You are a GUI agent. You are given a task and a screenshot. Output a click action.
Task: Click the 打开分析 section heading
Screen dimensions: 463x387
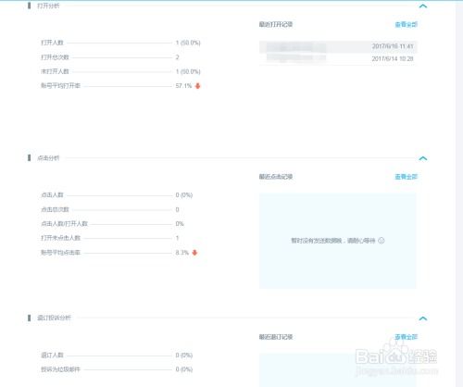pos(48,6)
